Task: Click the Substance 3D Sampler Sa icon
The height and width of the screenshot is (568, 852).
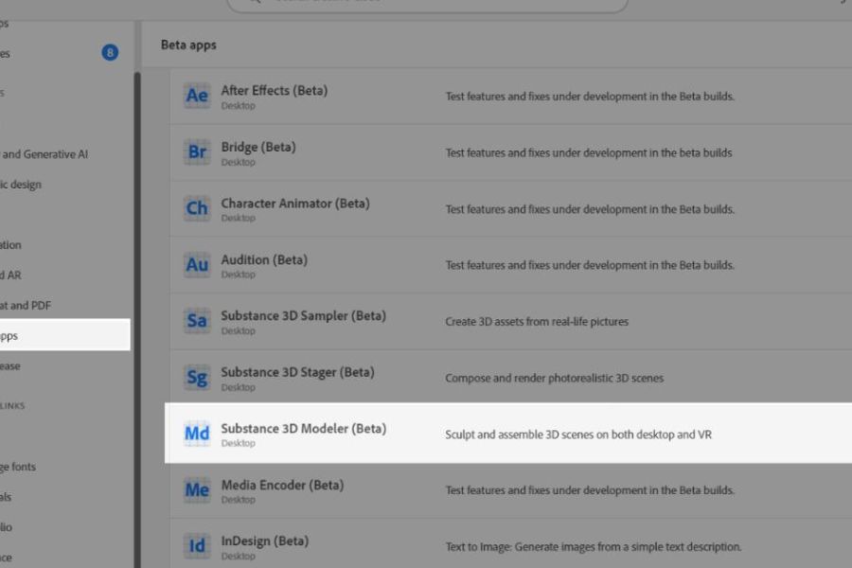Action: point(197,321)
